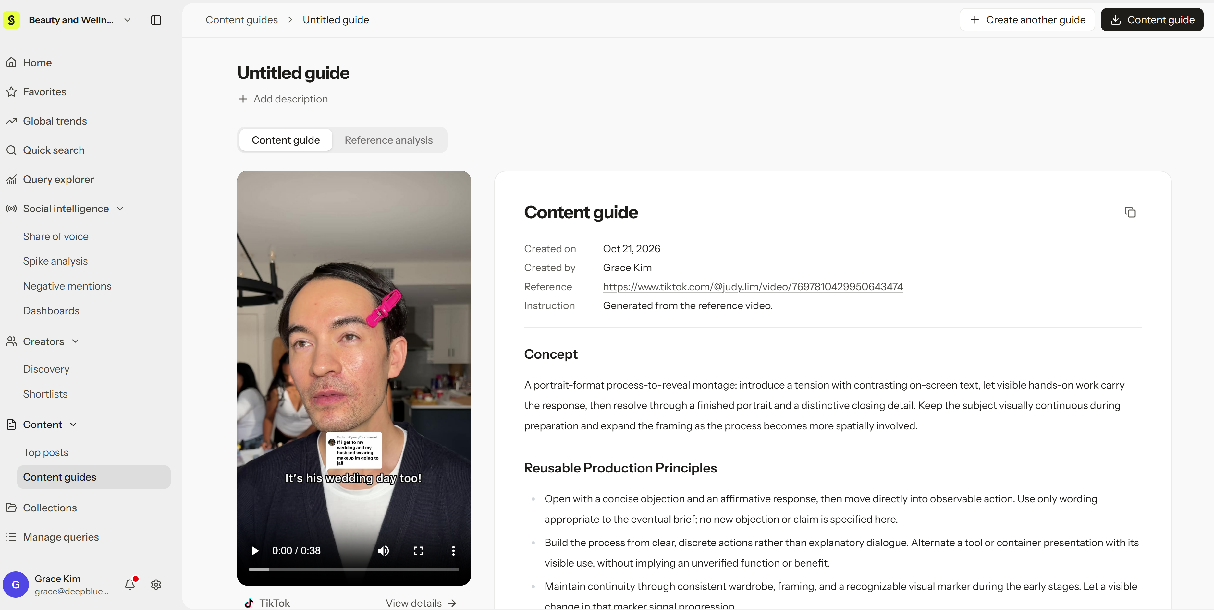Screen dimensions: 1214x610
Task: Click the Quick search magnifier icon
Action: [x=11, y=150]
